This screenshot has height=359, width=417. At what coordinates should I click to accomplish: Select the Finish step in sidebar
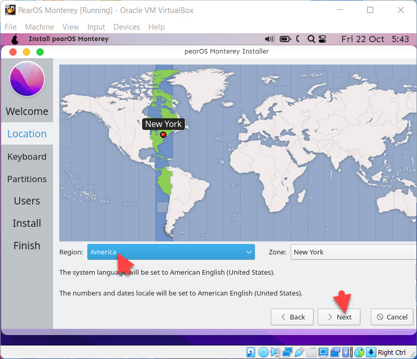point(27,246)
